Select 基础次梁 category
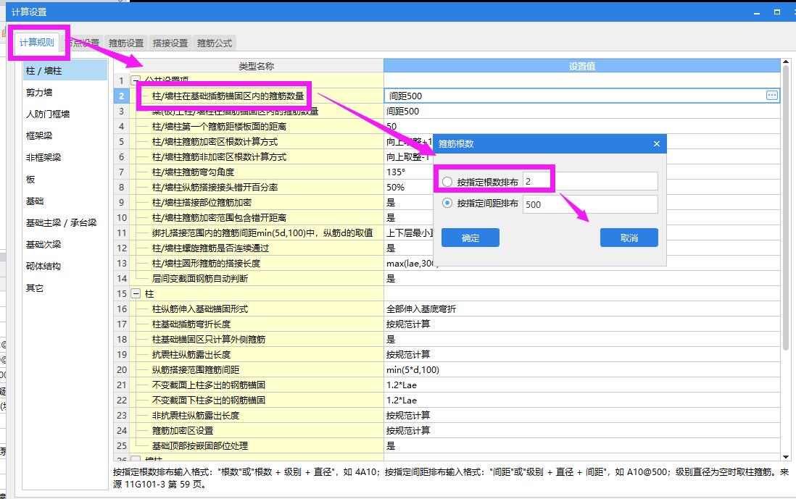The width and height of the screenshot is (796, 499). click(65, 244)
